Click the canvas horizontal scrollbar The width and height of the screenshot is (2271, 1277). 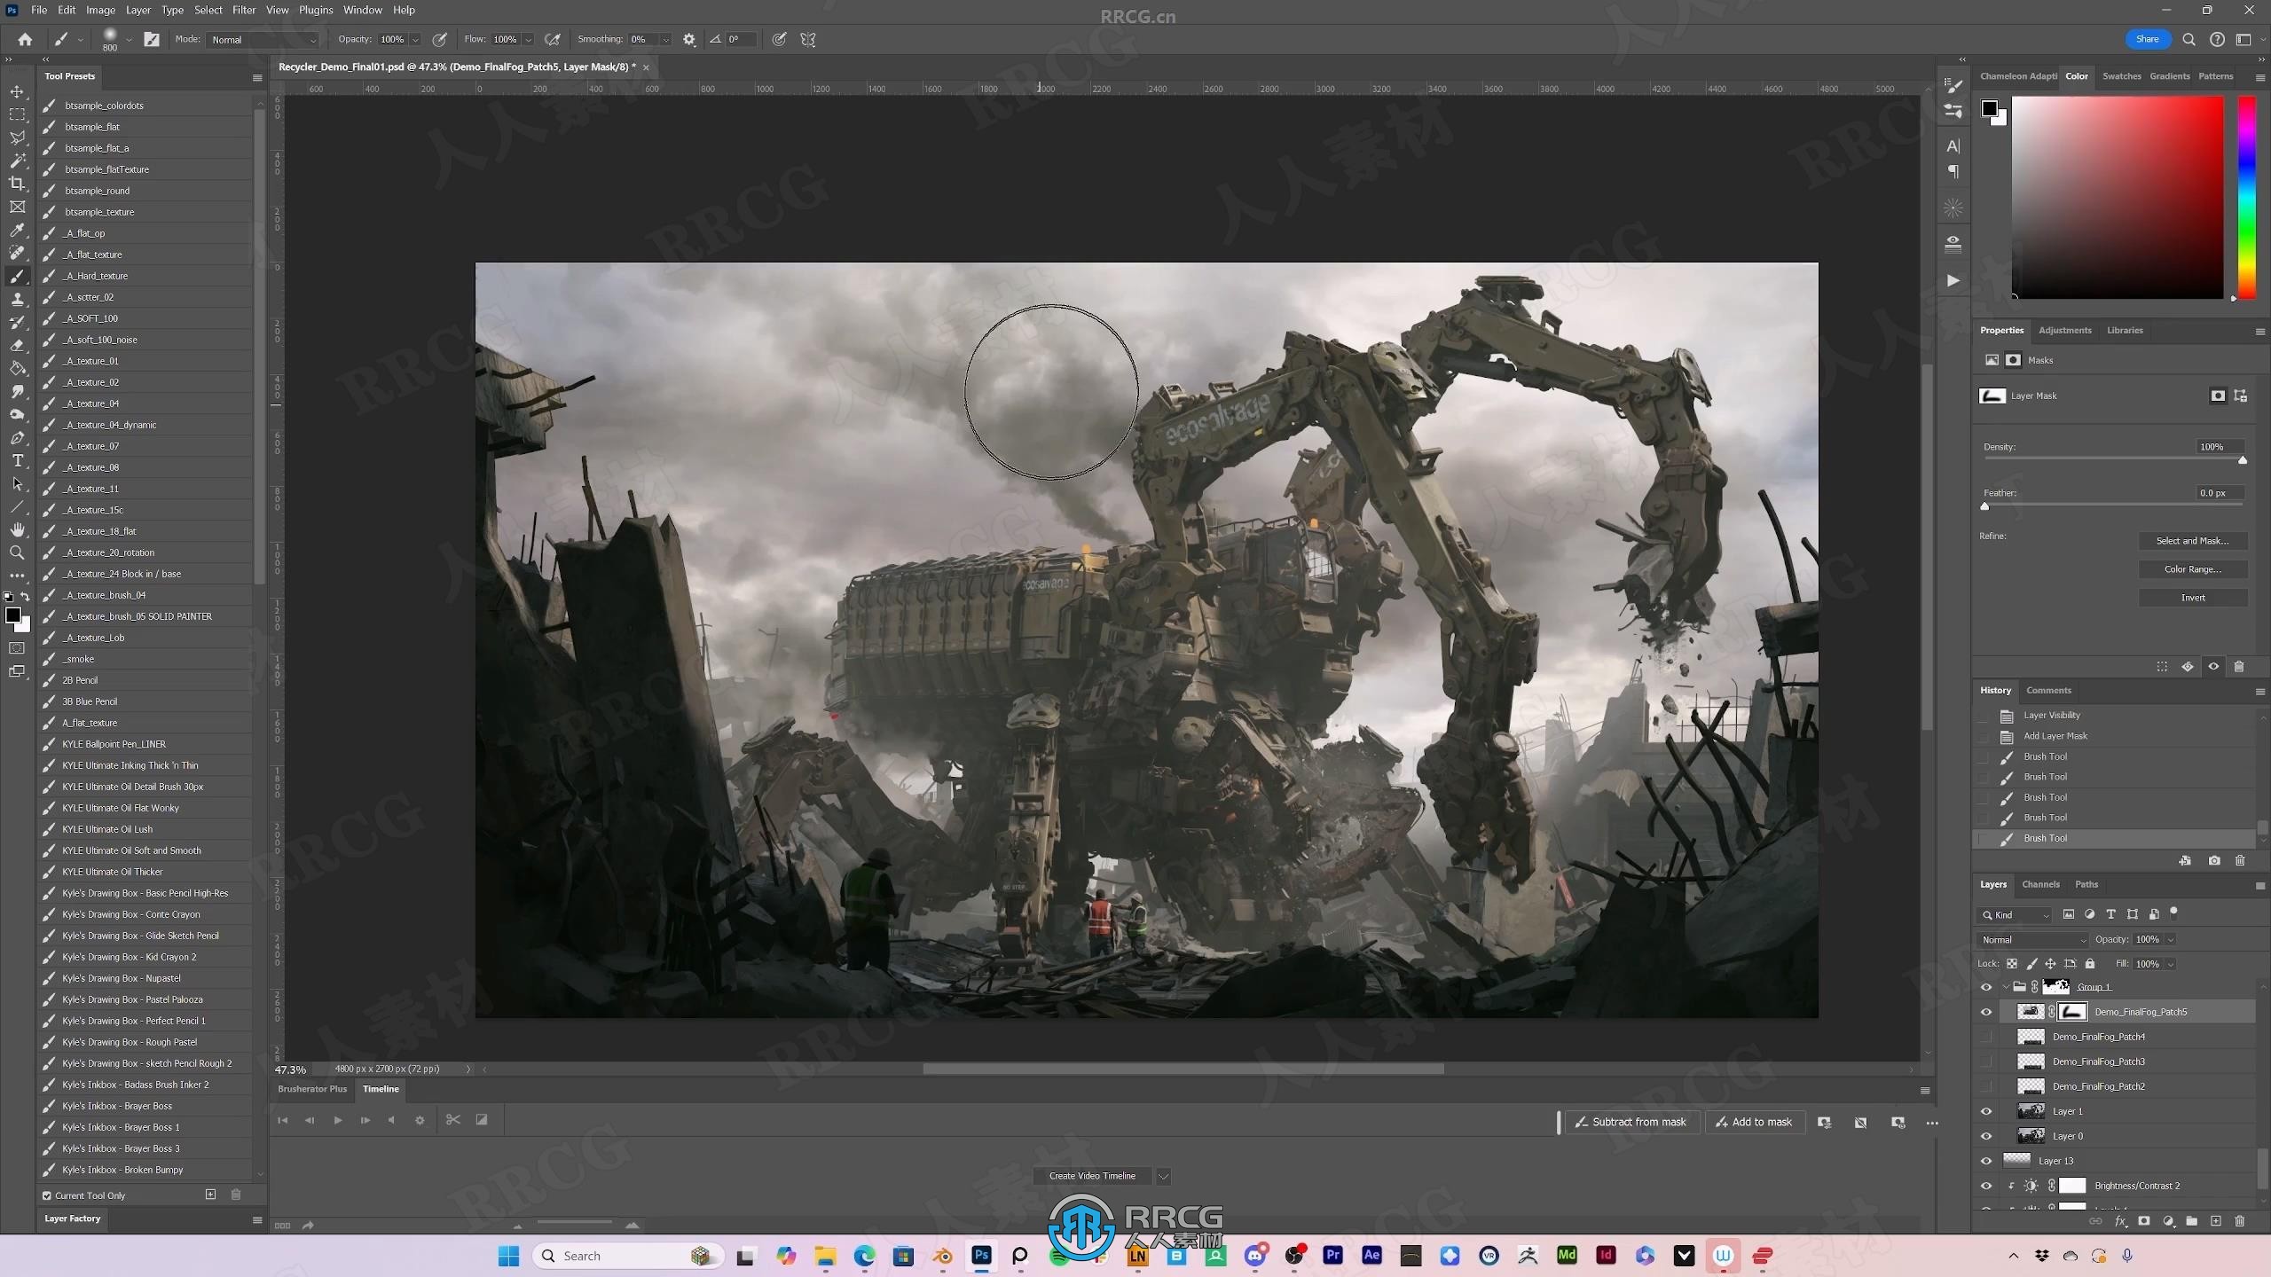1183,1069
